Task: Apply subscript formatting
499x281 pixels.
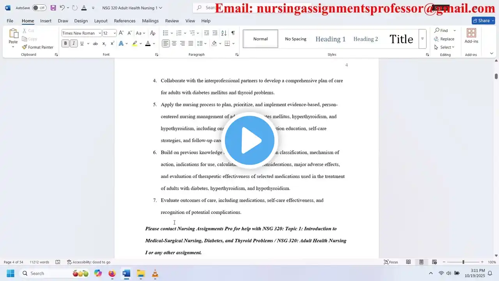Action: coord(104,44)
